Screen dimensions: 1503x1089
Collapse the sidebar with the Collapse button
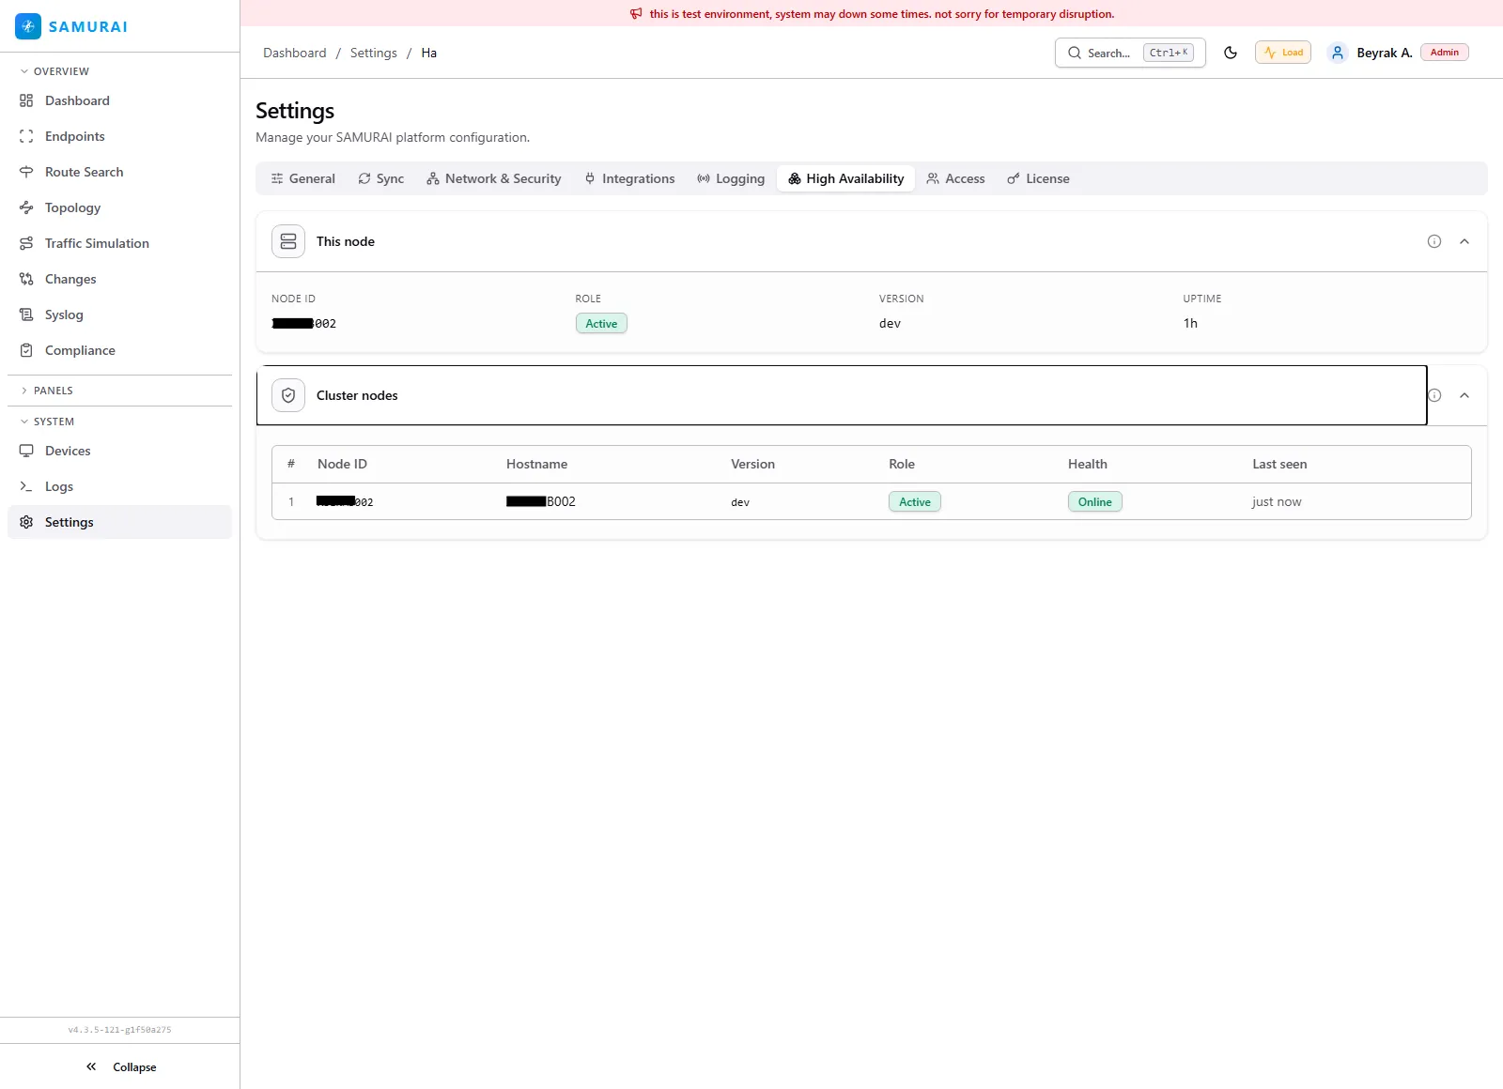[x=120, y=1066]
